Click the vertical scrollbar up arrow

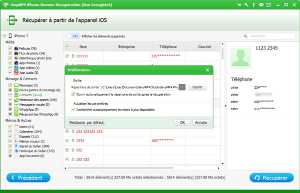coord(222,44)
